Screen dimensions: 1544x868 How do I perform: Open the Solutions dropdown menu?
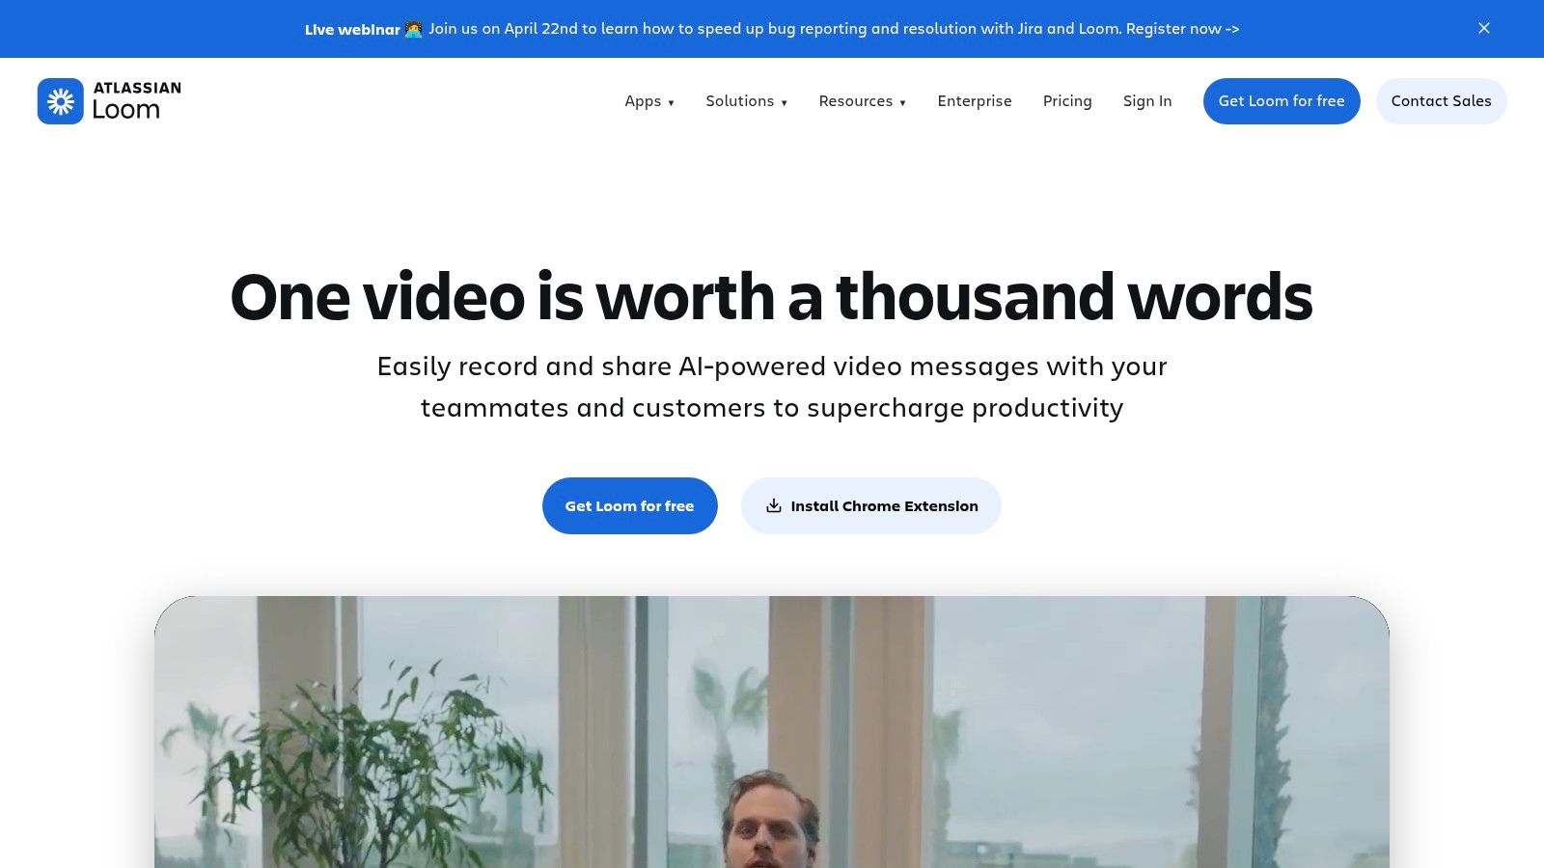tap(746, 101)
